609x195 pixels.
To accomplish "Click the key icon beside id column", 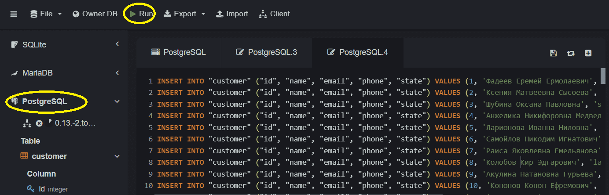I will [x=30, y=189].
